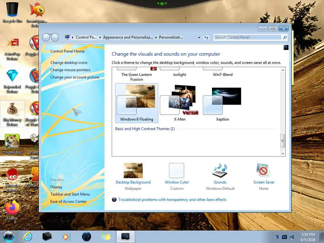
Task: Click Change mouse pointers link
Action: click(70, 70)
